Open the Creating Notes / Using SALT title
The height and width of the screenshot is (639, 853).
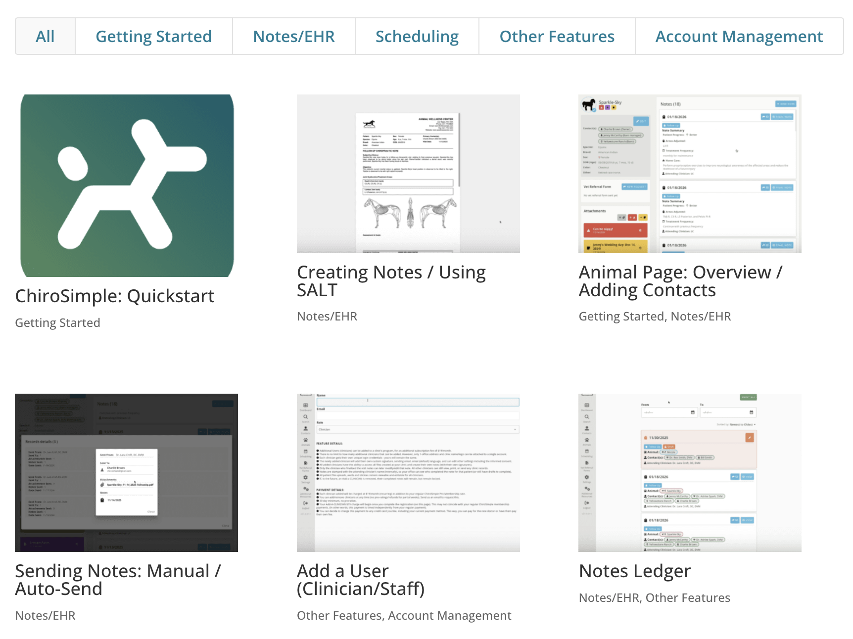391,281
